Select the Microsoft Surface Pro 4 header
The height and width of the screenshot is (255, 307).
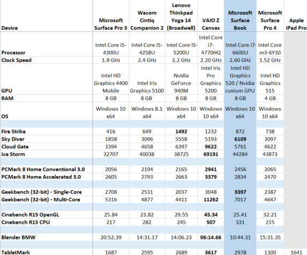tap(270, 20)
